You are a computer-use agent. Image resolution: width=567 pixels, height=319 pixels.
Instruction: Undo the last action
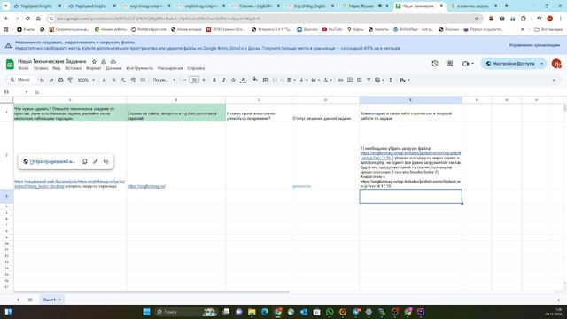pos(42,80)
